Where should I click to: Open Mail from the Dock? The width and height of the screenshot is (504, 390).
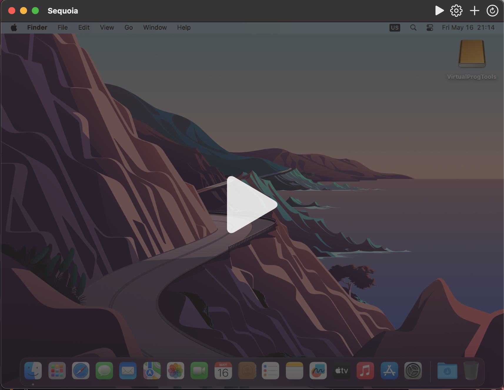click(128, 371)
